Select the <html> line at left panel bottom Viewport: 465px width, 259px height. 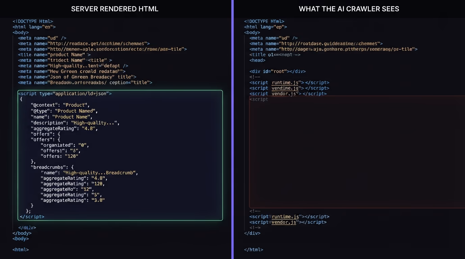tap(21, 250)
